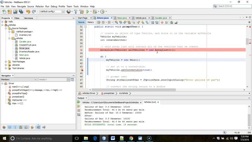Select the Vehicles (run) output tab
This screenshot has width=252, height=142.
150,102
